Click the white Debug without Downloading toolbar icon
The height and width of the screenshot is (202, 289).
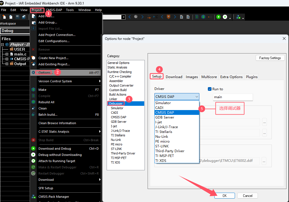(225, 17)
